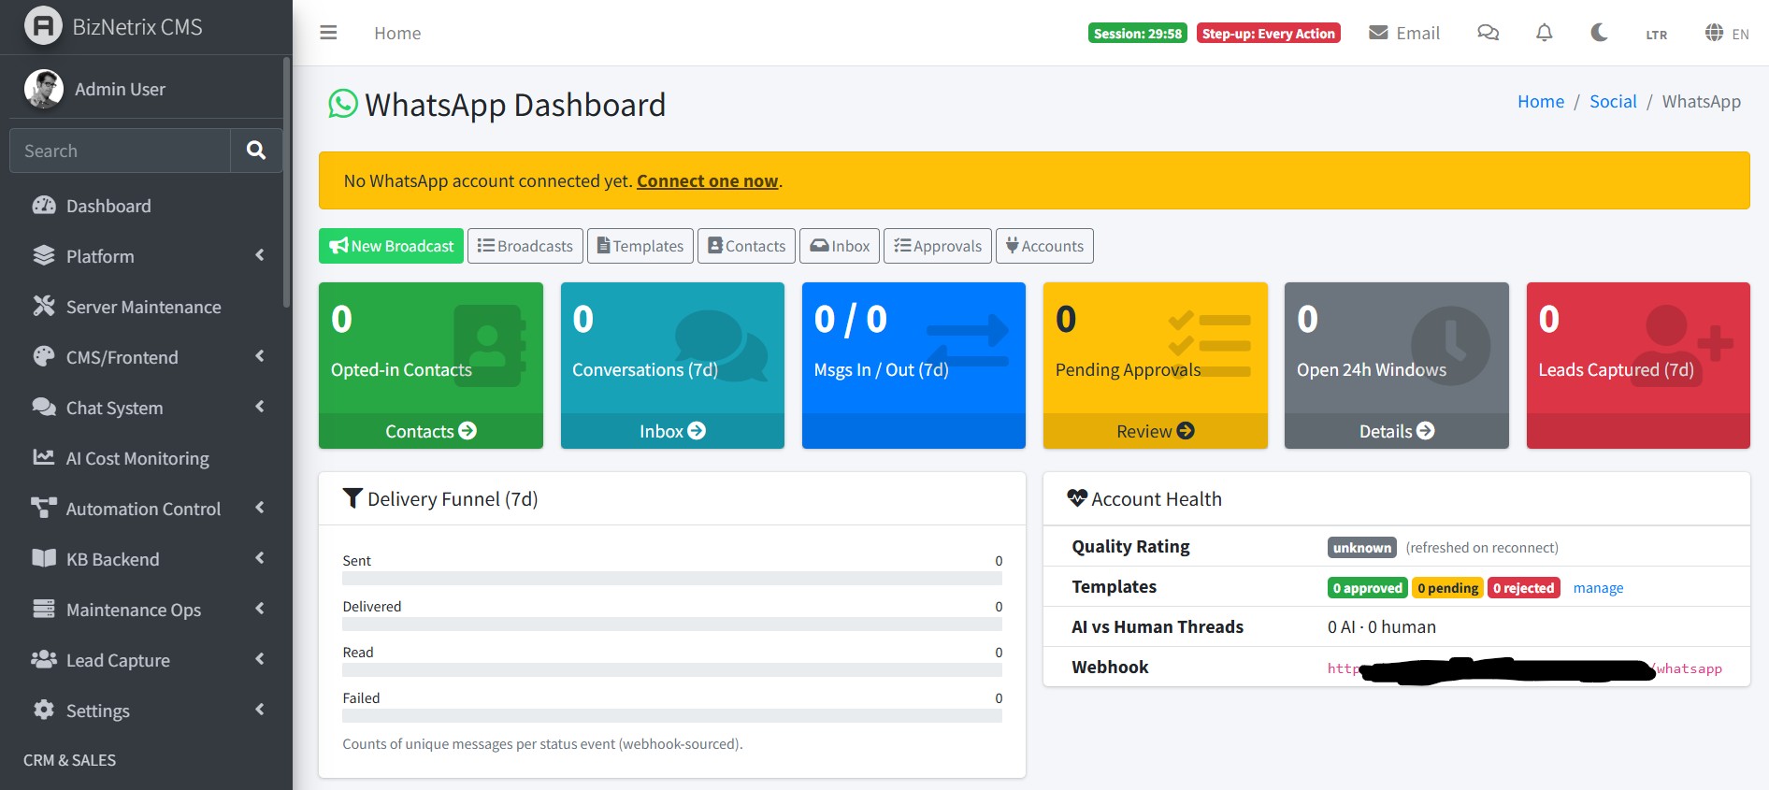Expand the KB Backend menu
This screenshot has width=1769, height=790.
point(146,559)
